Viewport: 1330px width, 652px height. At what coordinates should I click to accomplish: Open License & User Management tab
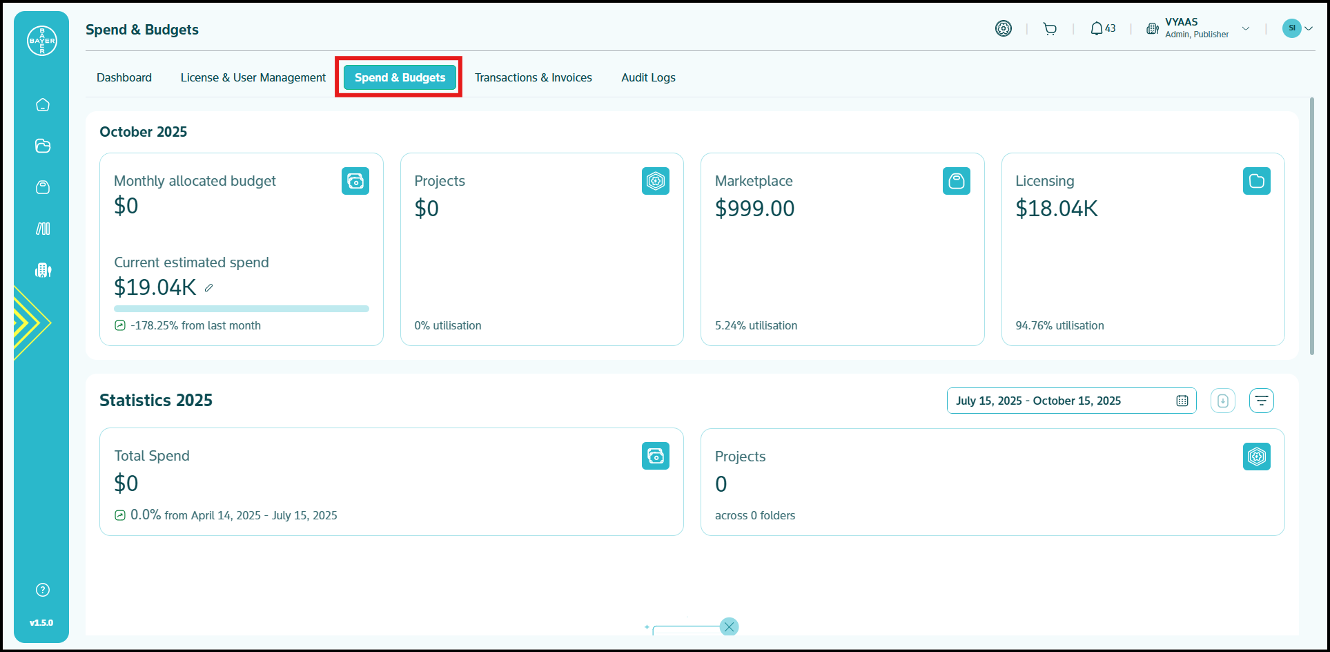point(253,77)
